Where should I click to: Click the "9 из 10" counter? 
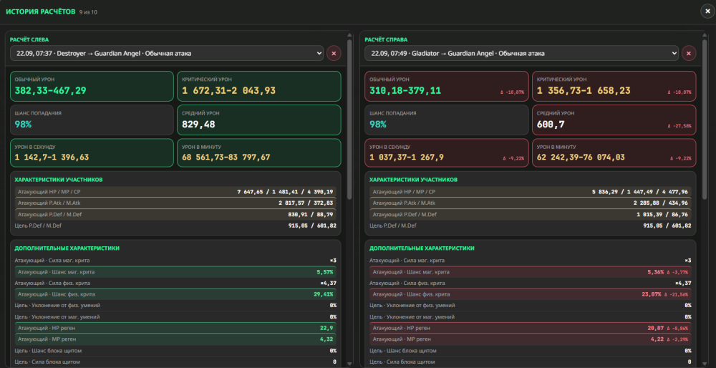tap(88, 12)
